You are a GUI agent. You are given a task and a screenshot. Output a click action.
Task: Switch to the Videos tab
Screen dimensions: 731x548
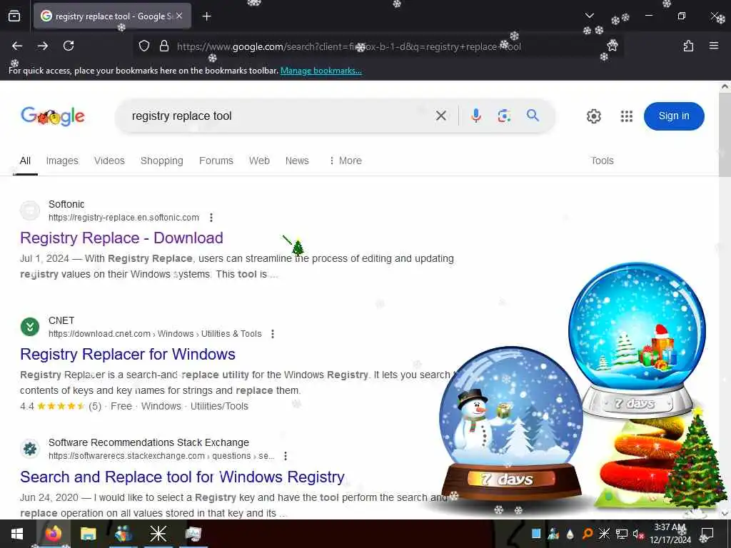point(109,161)
